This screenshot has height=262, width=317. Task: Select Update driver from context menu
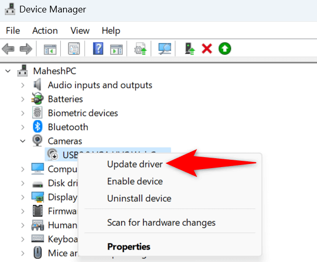click(135, 164)
